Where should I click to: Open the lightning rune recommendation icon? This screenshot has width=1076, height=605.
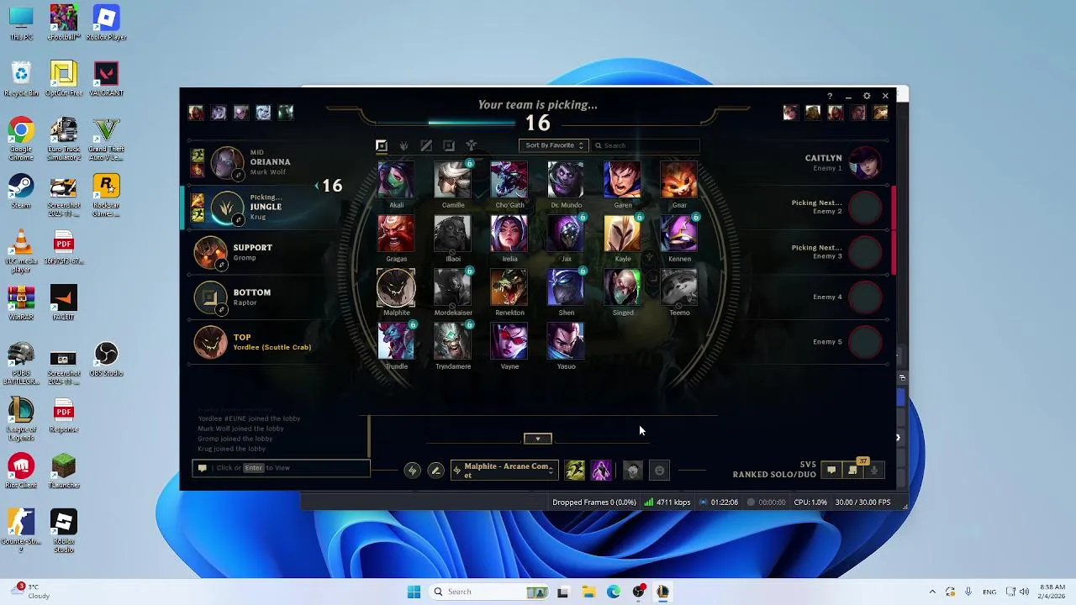(x=412, y=471)
